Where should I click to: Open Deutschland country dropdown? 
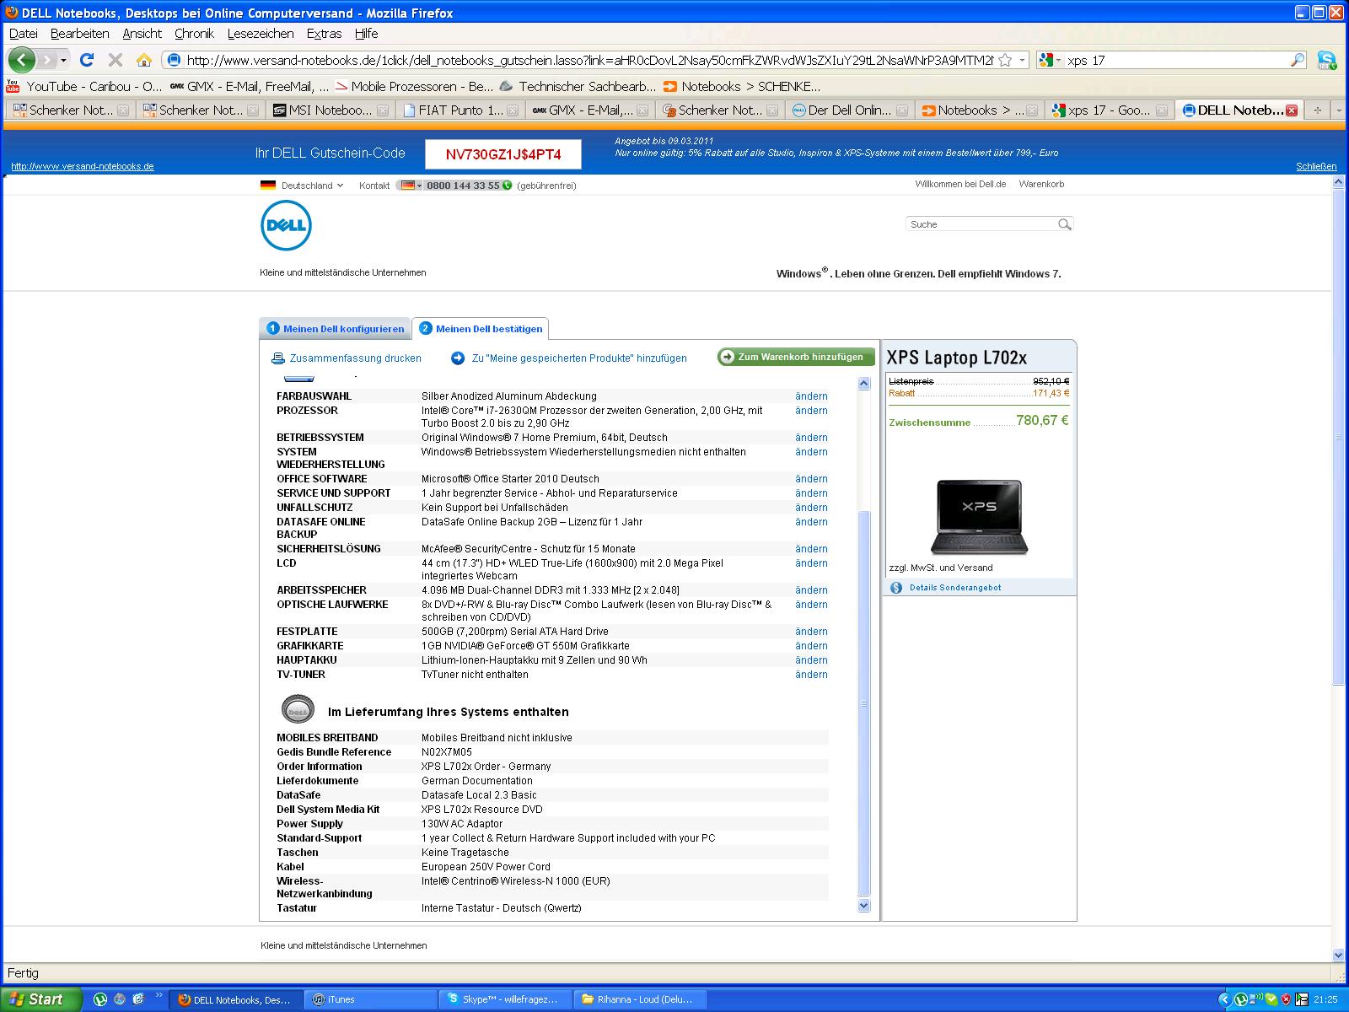[x=341, y=186]
